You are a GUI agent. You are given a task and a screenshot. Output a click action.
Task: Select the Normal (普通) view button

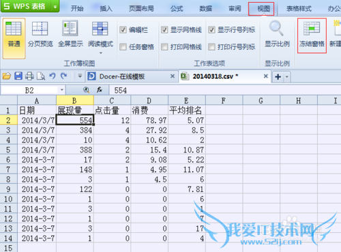click(x=14, y=38)
